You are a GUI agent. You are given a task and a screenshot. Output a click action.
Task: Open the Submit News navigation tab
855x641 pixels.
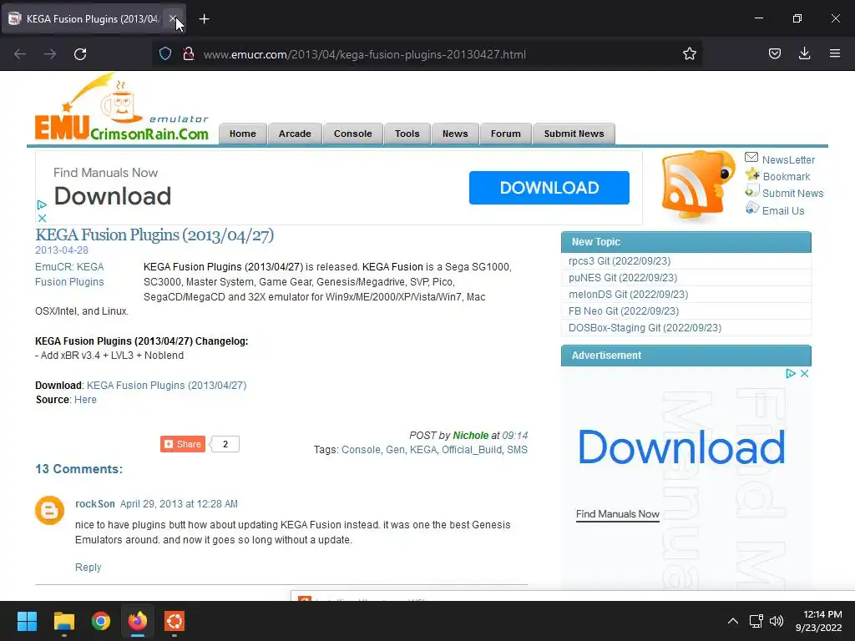(x=574, y=134)
